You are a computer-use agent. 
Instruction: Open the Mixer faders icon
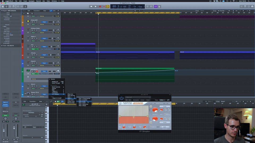point(22,6)
